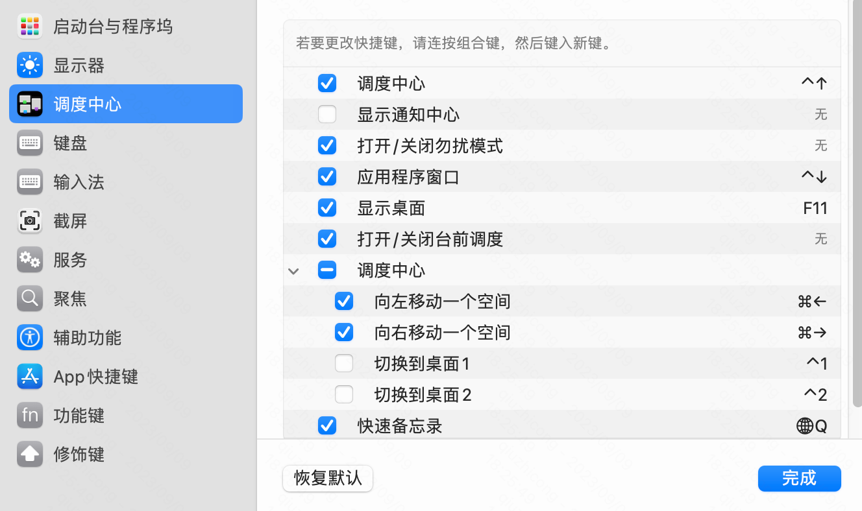Uncheck 打开/关闭勿扰模式 checkbox
862x511 pixels.
click(x=327, y=145)
